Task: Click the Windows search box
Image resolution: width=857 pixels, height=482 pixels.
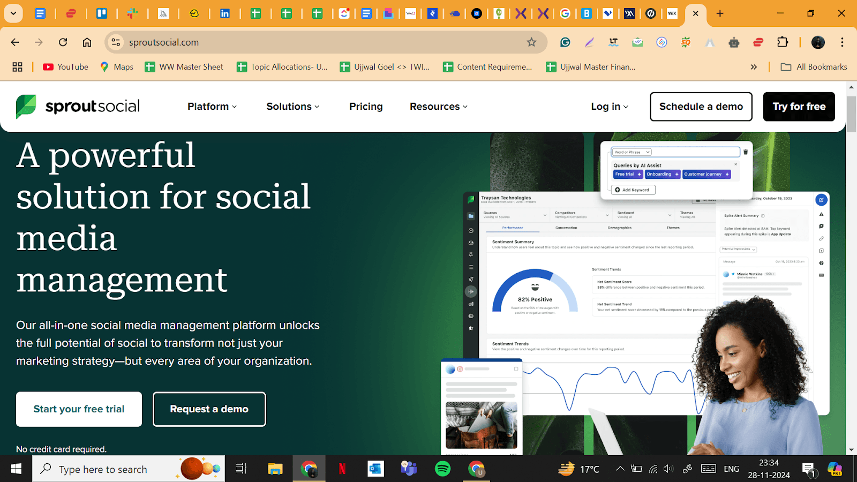Action: 129,469
